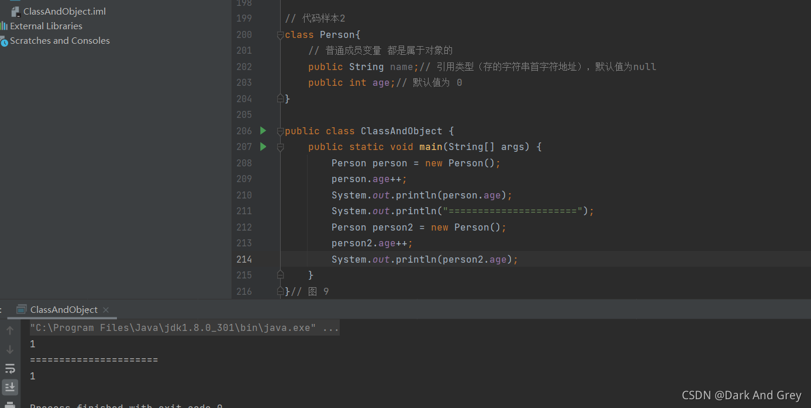Image resolution: width=811 pixels, height=408 pixels.
Task: Click line number 202 in the gutter
Action: click(244, 67)
